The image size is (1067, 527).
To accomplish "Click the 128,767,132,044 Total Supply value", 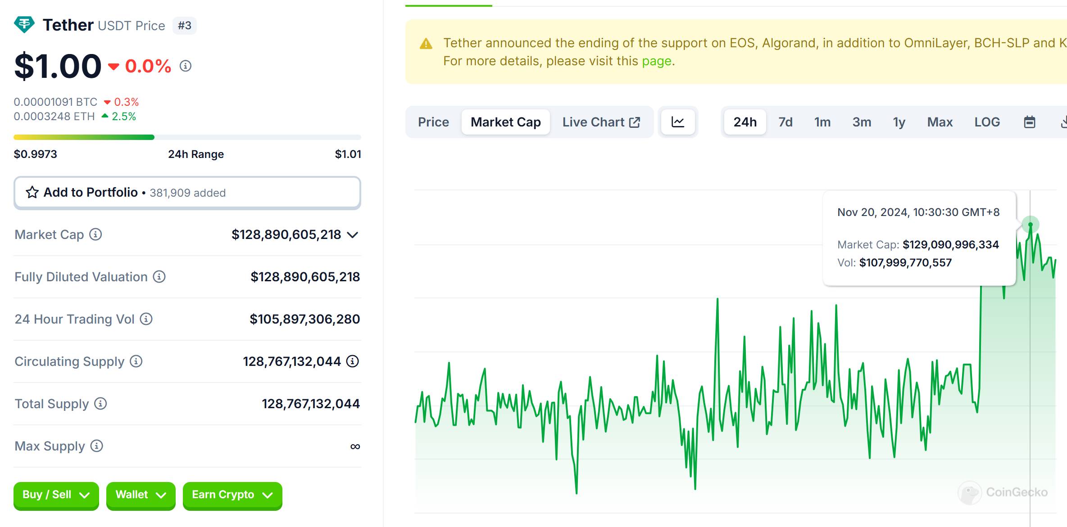I will [x=311, y=404].
